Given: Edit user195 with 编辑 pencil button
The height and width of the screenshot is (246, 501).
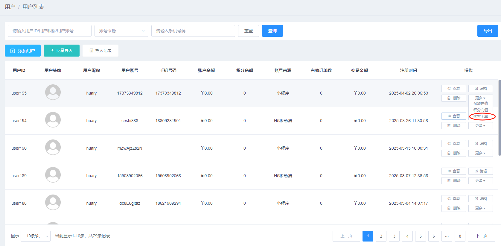Looking at the screenshot, I should (x=480, y=89).
